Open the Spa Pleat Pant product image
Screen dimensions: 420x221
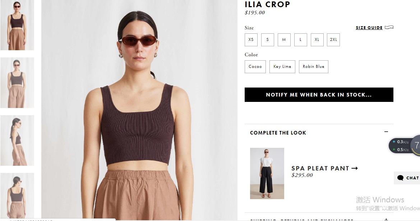[x=267, y=173]
